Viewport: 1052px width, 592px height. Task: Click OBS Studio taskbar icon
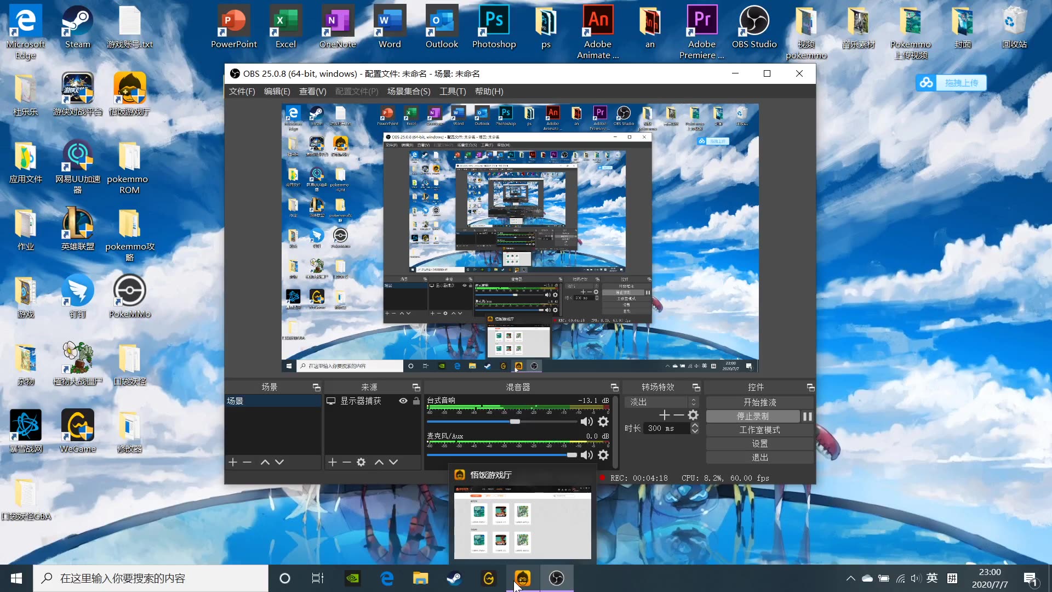pyautogui.click(x=557, y=578)
